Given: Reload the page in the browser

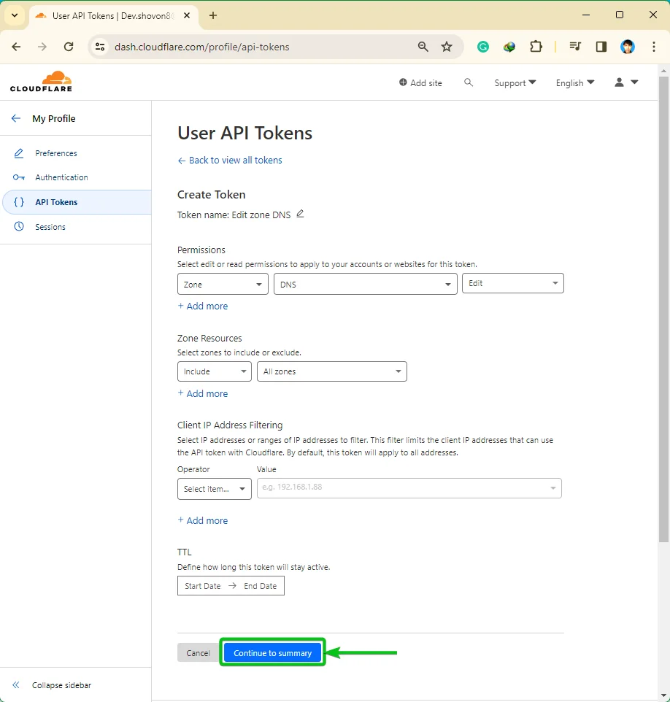Looking at the screenshot, I should point(69,47).
